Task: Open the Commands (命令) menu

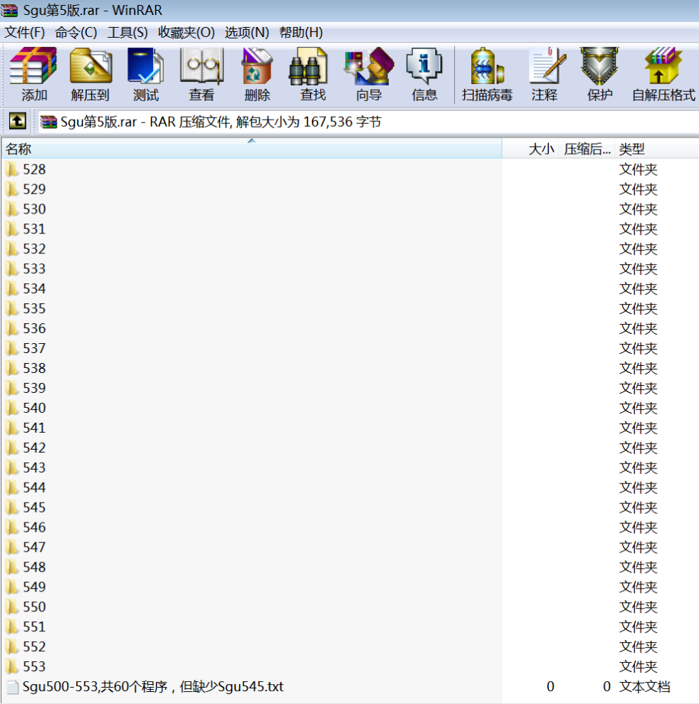Action: coord(76,32)
